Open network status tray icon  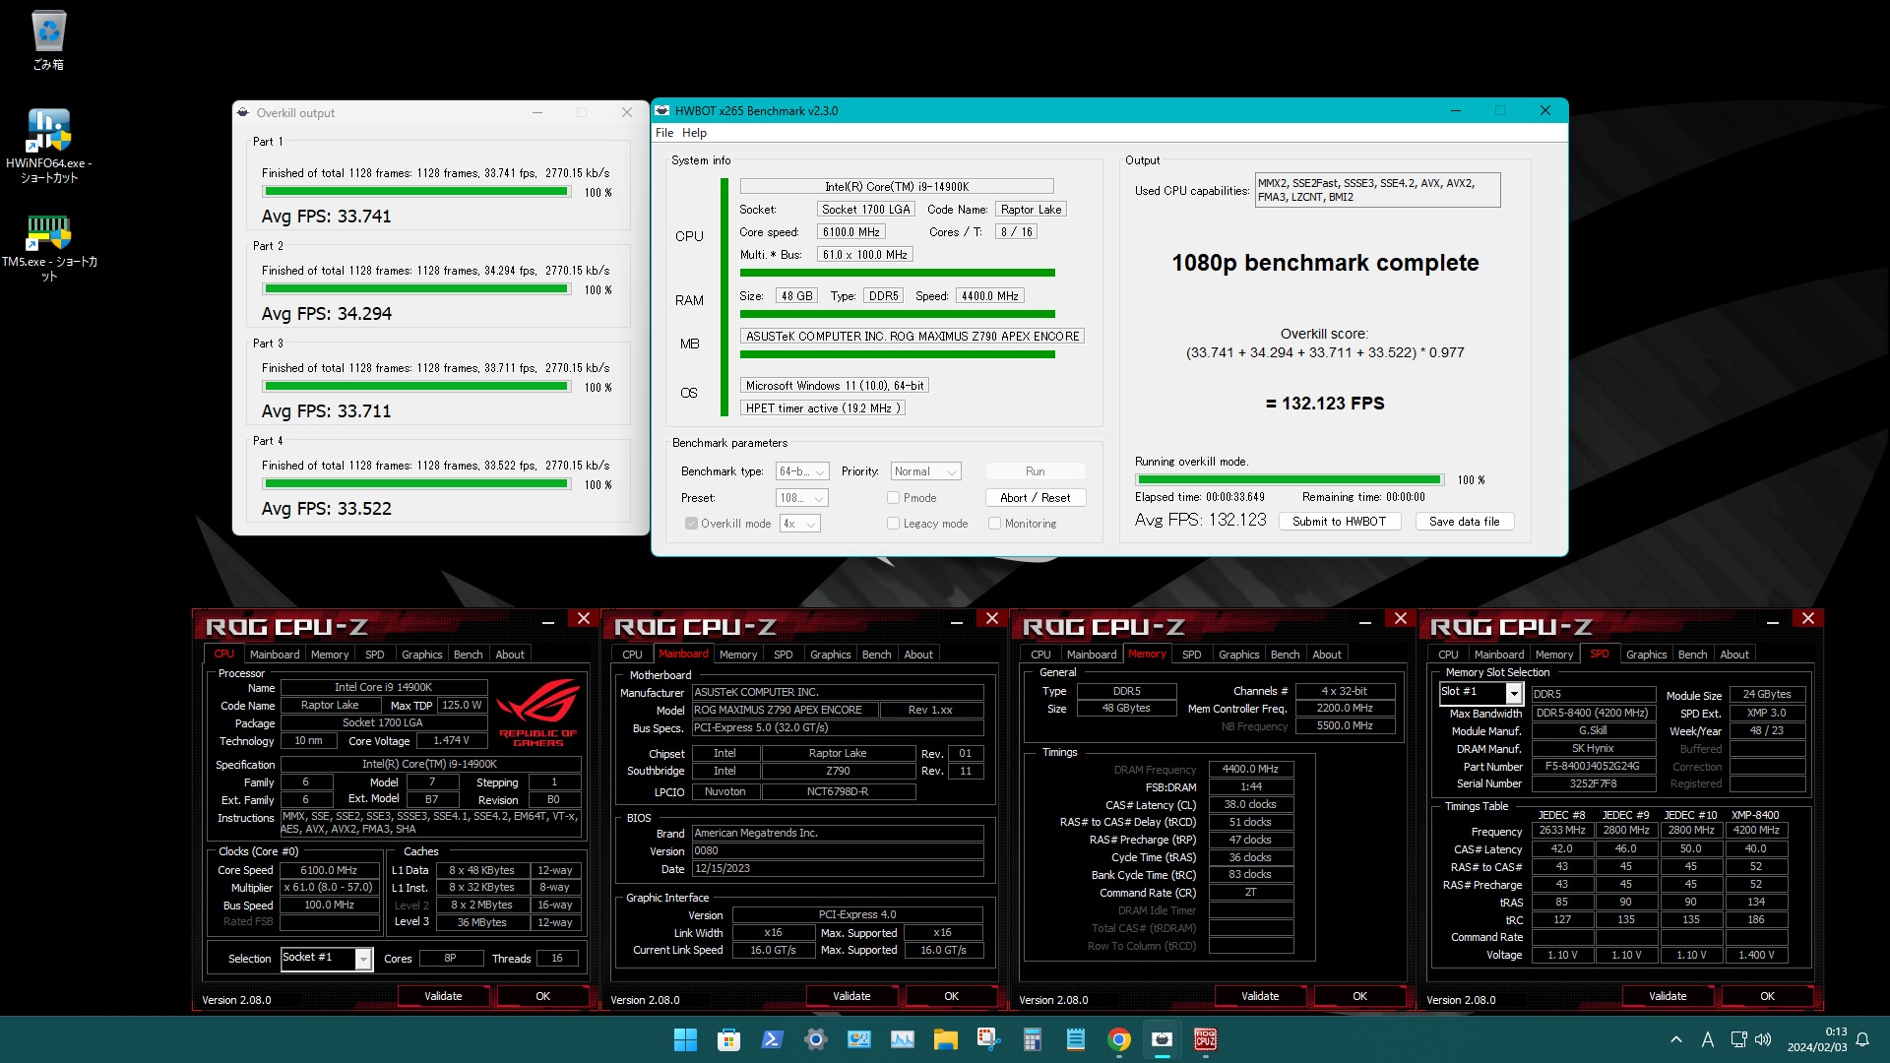[x=1738, y=1039]
